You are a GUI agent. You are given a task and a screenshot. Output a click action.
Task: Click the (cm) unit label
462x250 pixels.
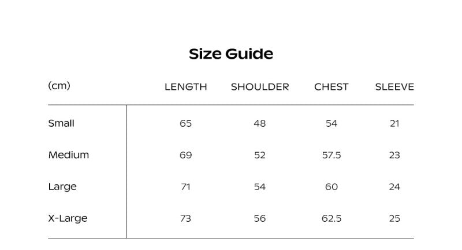[59, 86]
